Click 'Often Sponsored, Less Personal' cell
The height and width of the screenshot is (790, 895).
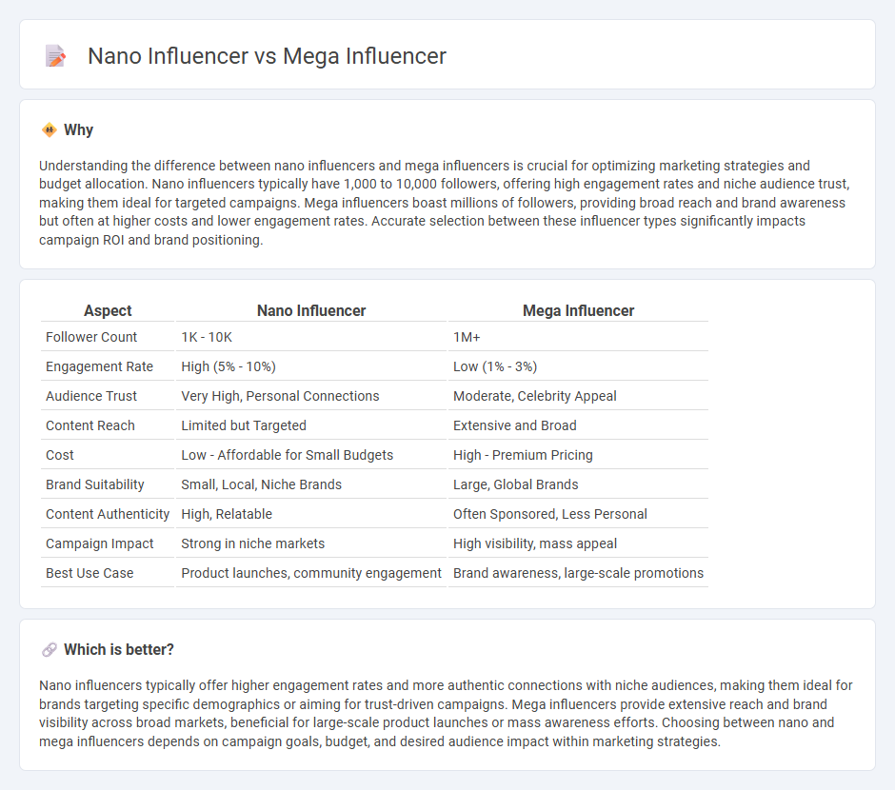click(x=550, y=515)
